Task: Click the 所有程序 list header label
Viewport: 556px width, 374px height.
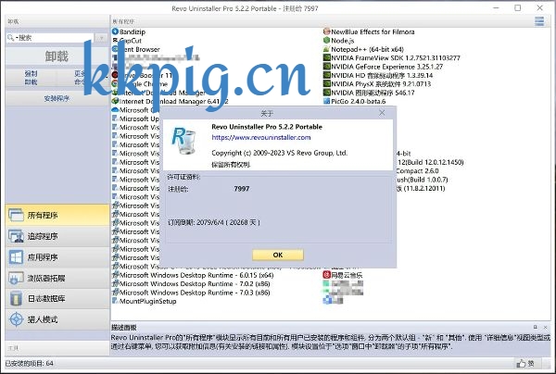Action: pos(123,21)
